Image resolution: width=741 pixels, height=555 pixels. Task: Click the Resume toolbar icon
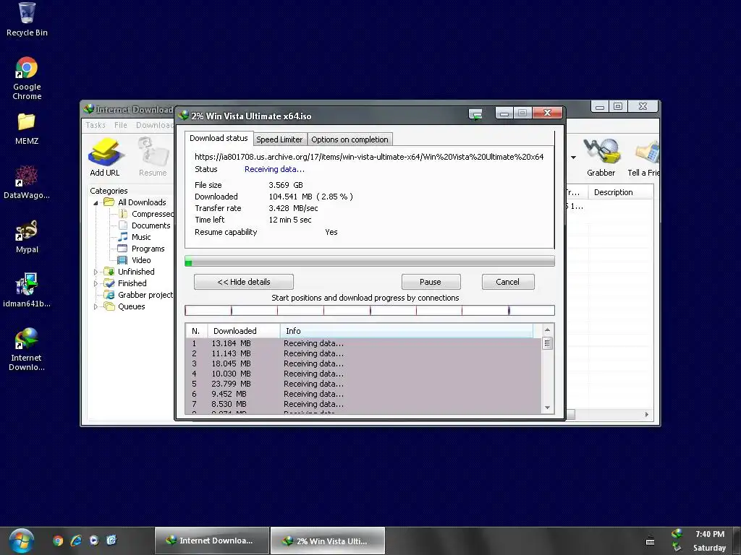[153, 157]
